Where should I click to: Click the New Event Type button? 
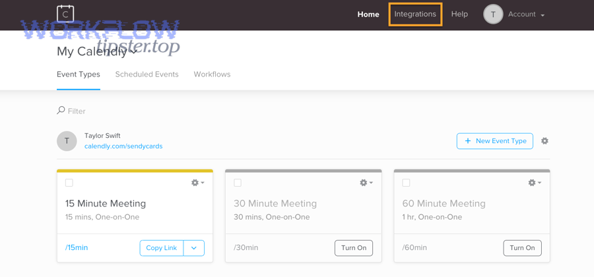click(x=495, y=140)
